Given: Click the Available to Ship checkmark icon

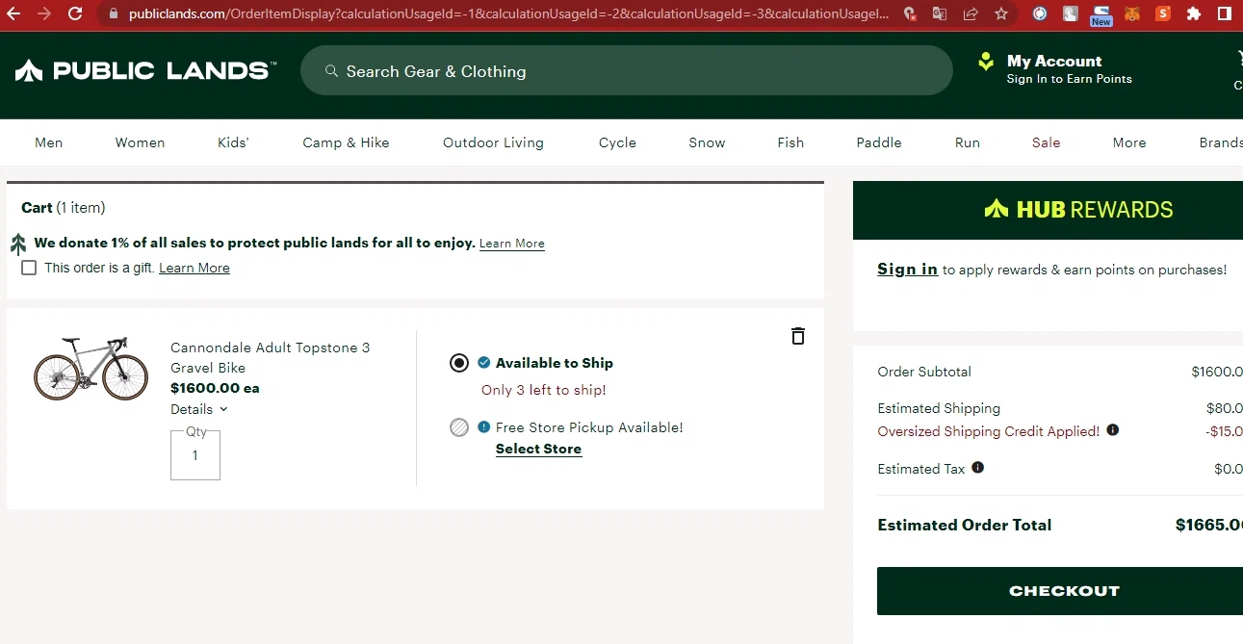Looking at the screenshot, I should tap(484, 363).
